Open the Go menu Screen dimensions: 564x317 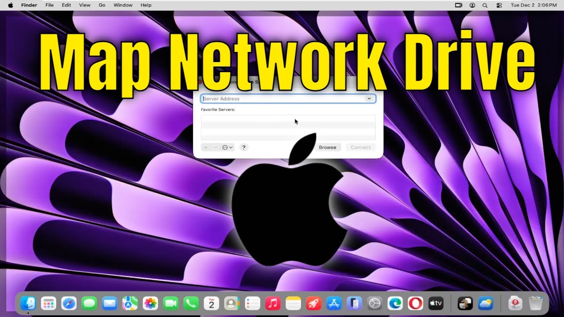coord(102,5)
